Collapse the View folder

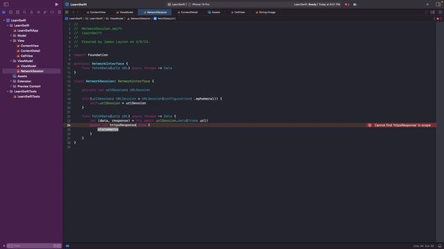pos(11,41)
